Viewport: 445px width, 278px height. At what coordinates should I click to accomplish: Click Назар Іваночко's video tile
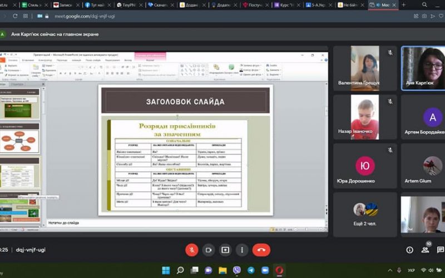coord(365,117)
